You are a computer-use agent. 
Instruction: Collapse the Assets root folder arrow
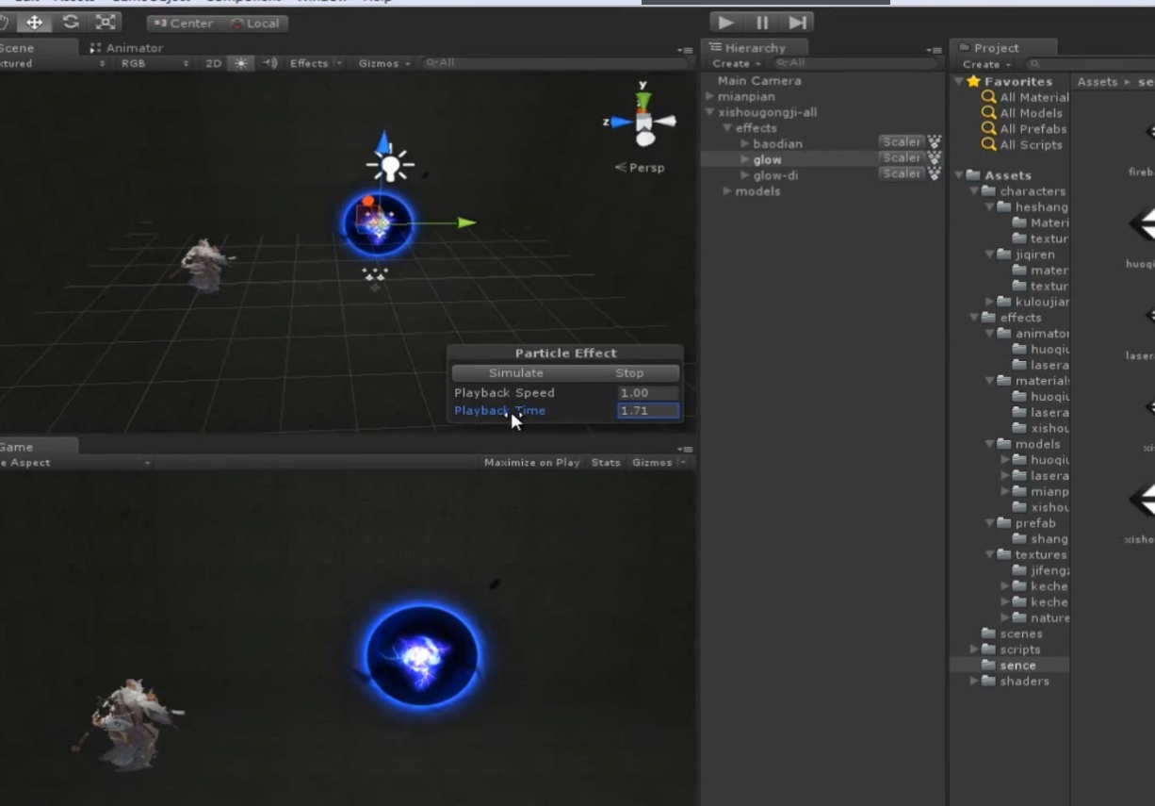pos(958,175)
